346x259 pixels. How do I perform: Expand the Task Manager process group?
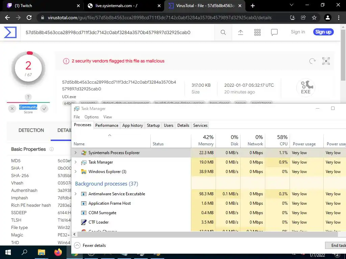(76, 162)
